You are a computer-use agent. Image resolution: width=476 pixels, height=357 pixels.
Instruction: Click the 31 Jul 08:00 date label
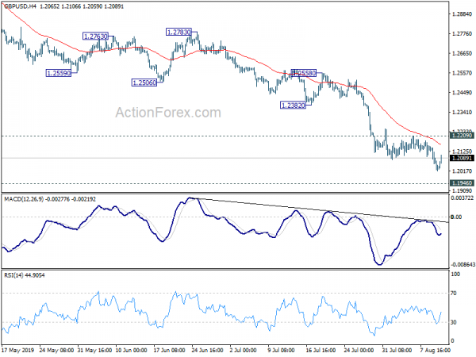397,351
